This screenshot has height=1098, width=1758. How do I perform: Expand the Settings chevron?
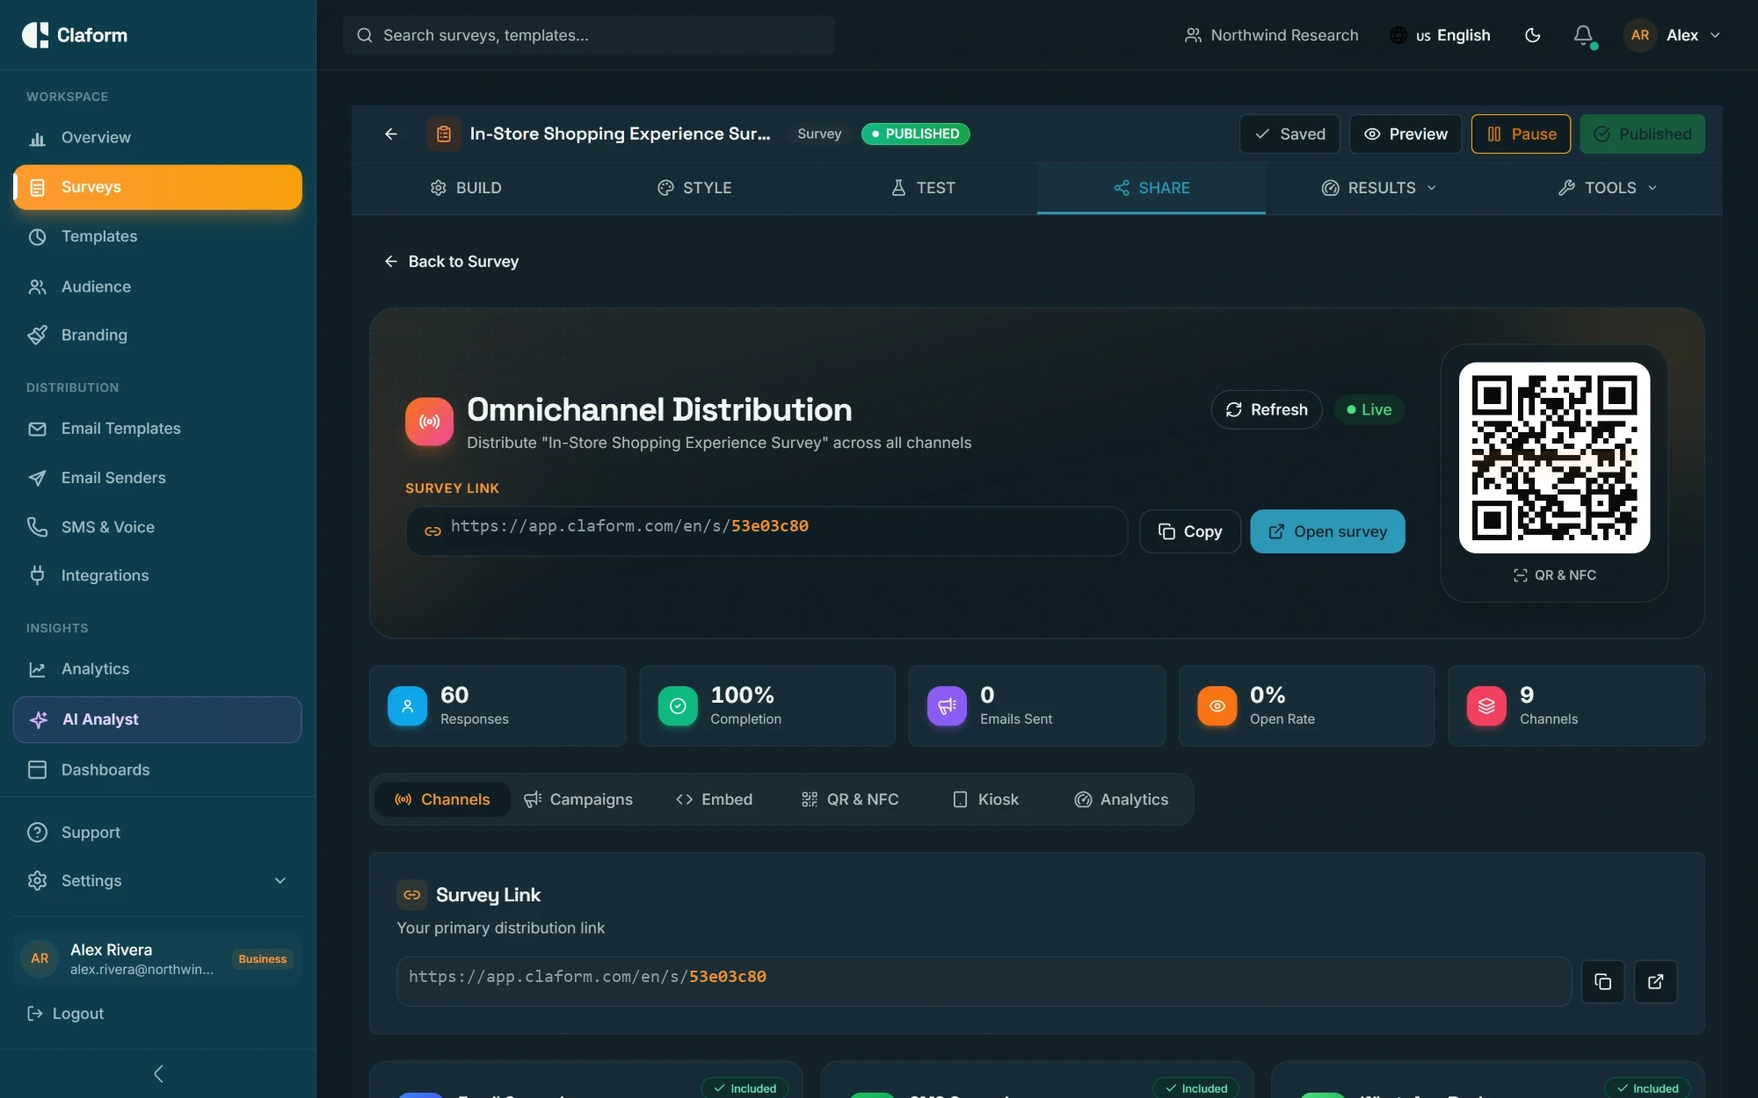tap(280, 880)
